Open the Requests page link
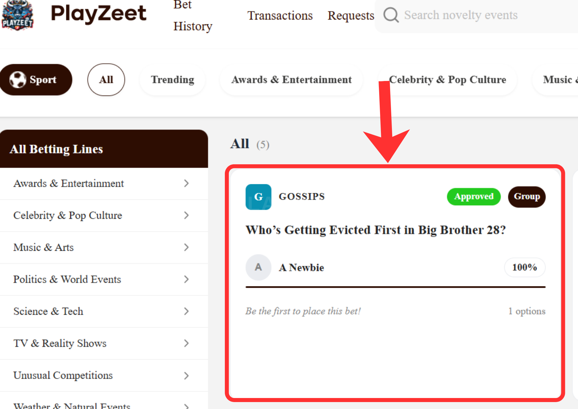Image resolution: width=578 pixels, height=409 pixels. tap(351, 16)
